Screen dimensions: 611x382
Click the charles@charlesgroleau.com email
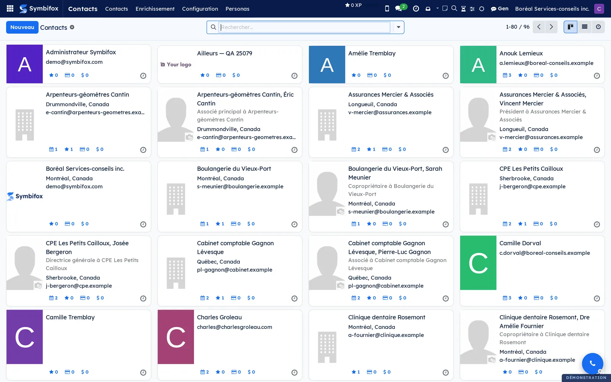[234, 327]
